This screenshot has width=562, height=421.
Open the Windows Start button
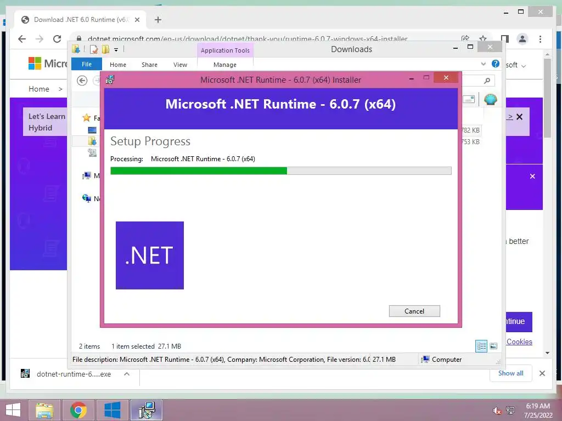coord(13,410)
